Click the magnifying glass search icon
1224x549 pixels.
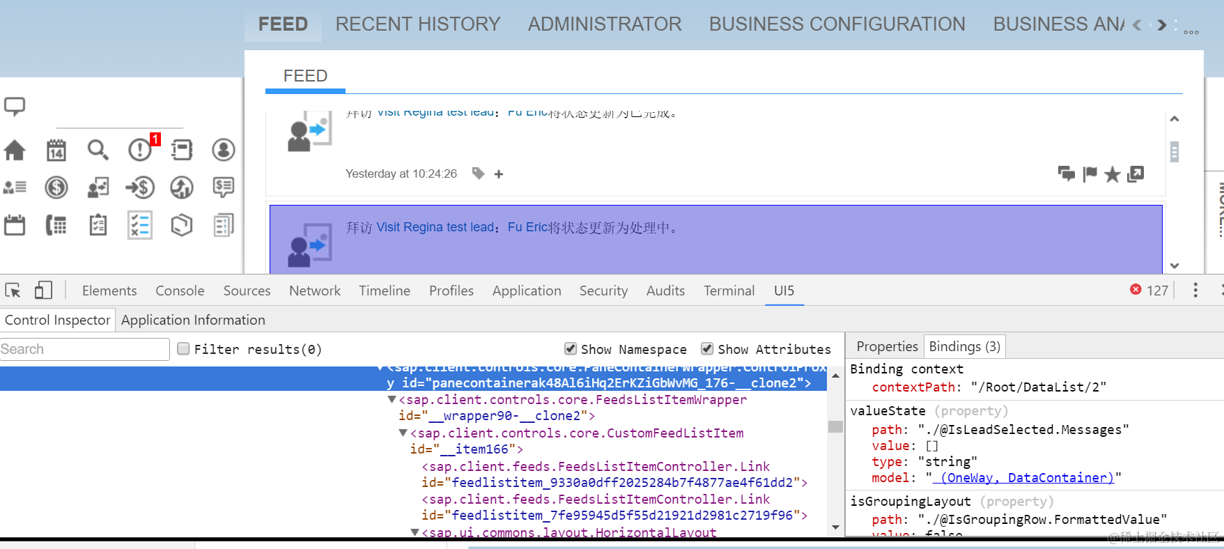coord(98,150)
